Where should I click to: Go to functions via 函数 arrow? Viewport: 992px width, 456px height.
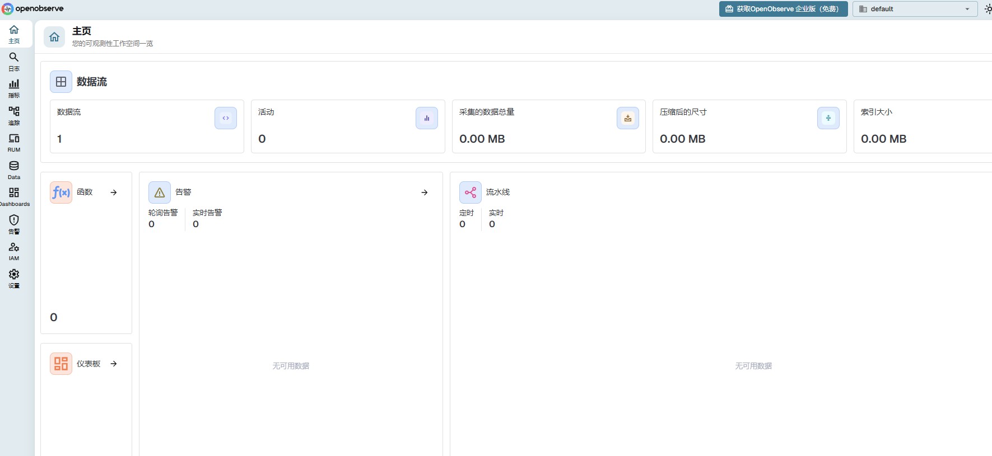(x=114, y=192)
